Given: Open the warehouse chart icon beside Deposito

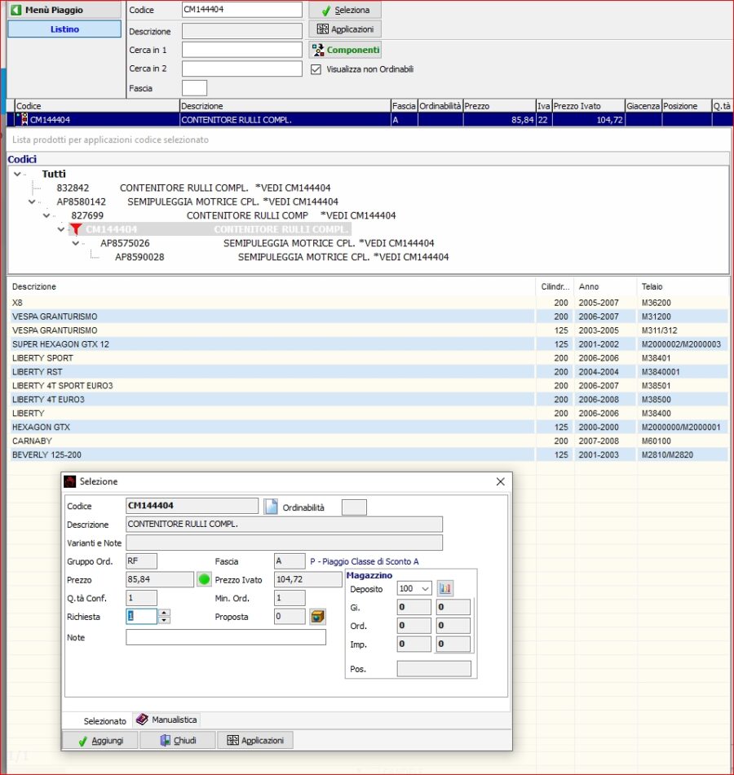Looking at the screenshot, I should pos(445,588).
